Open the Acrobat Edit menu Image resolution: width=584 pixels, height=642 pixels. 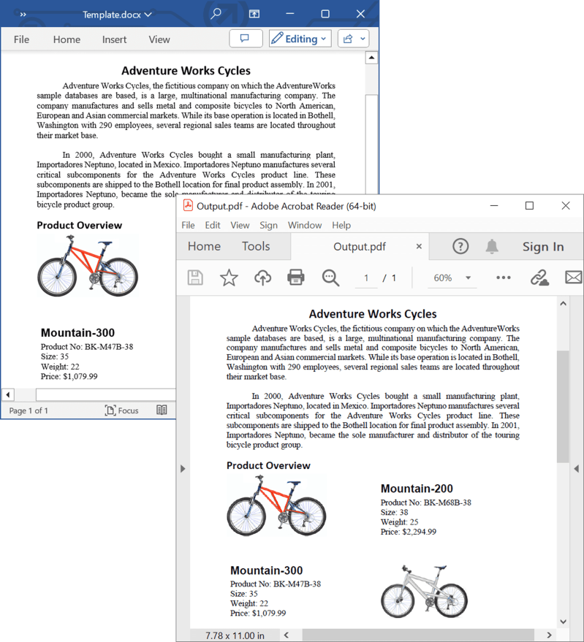pos(213,225)
